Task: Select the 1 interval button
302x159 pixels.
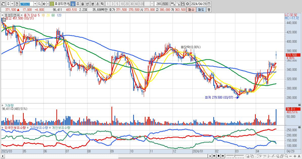Action: (108, 4)
